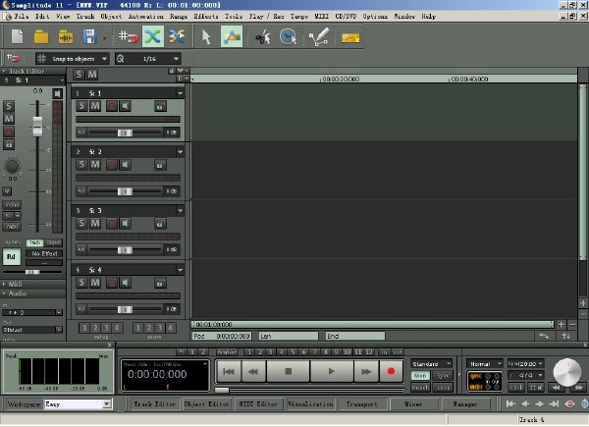Arm record on track S: 1
This screenshot has height=427, width=589.
(112, 106)
